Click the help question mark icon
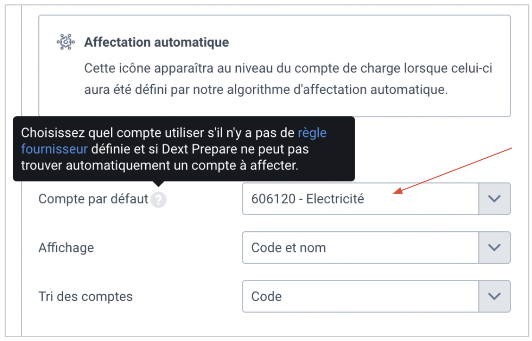This screenshot has width=532, height=341. click(158, 199)
